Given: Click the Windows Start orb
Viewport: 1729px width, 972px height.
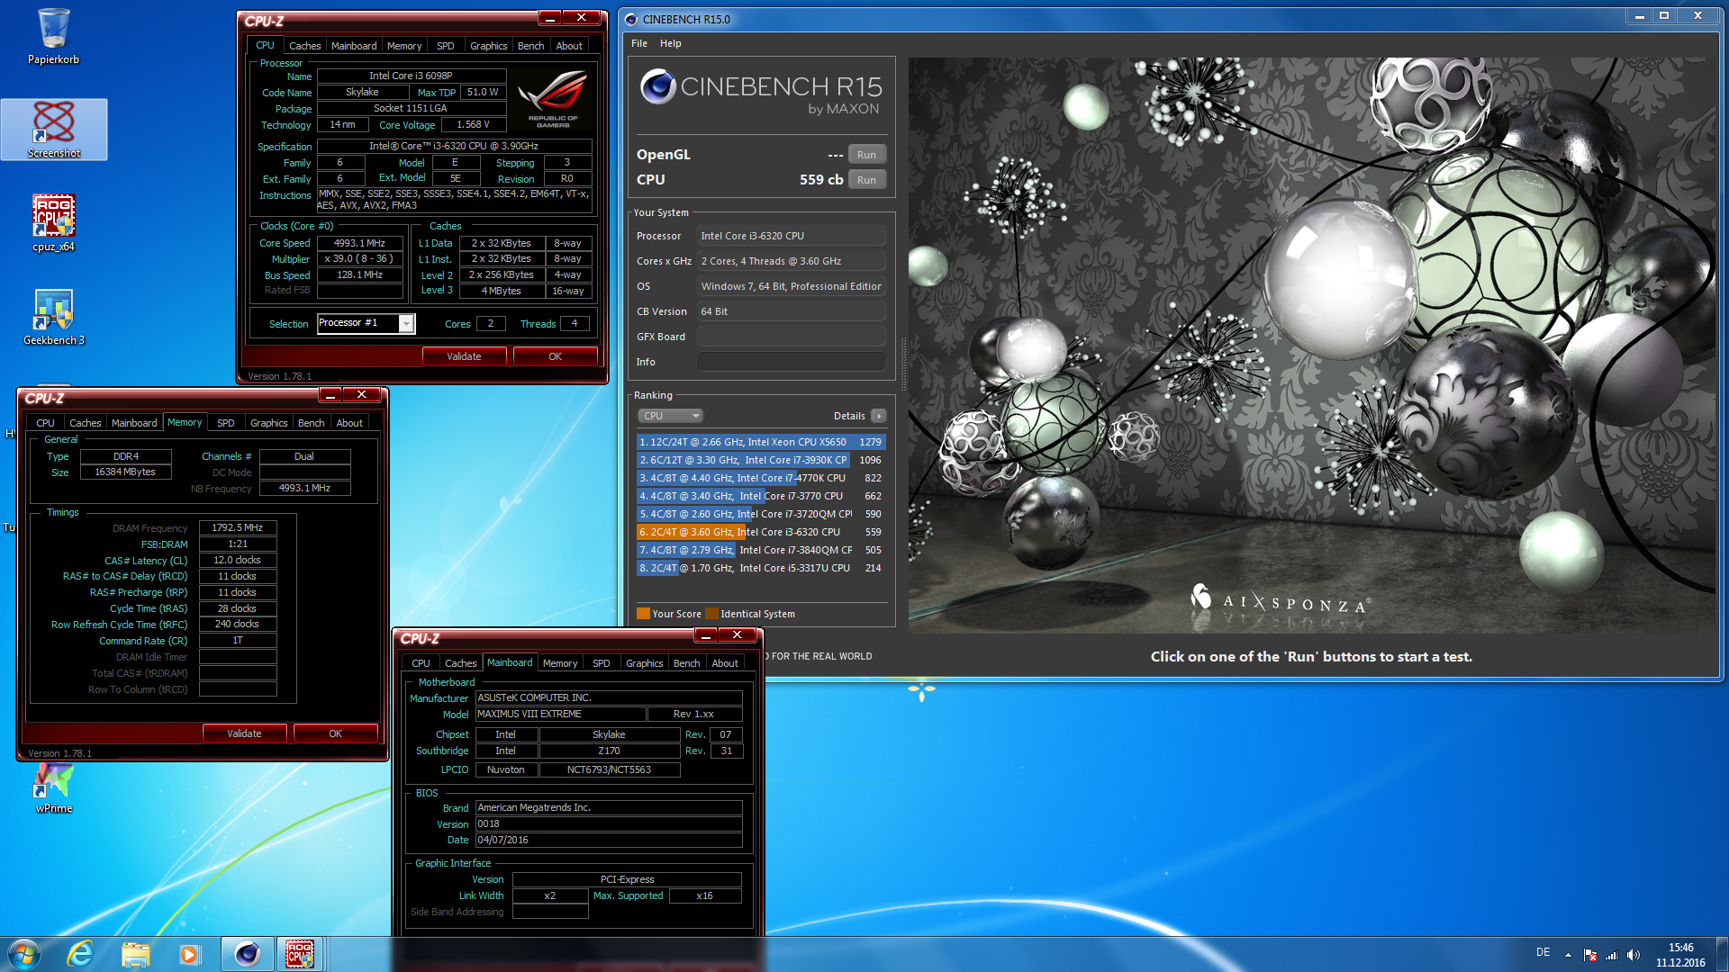Looking at the screenshot, I should (24, 954).
